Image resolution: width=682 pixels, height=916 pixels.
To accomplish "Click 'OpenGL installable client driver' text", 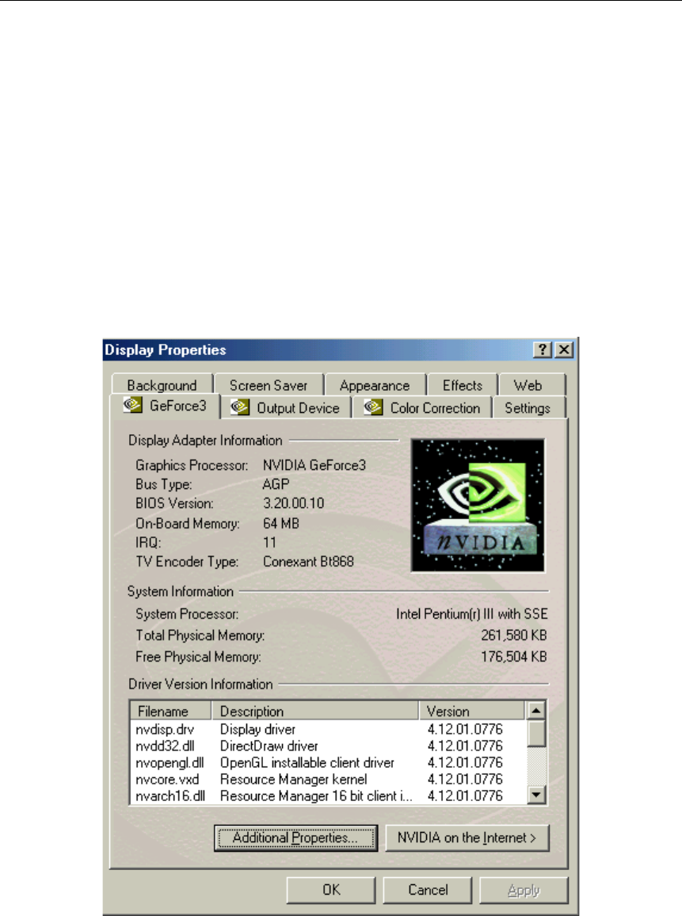I will pos(307,762).
